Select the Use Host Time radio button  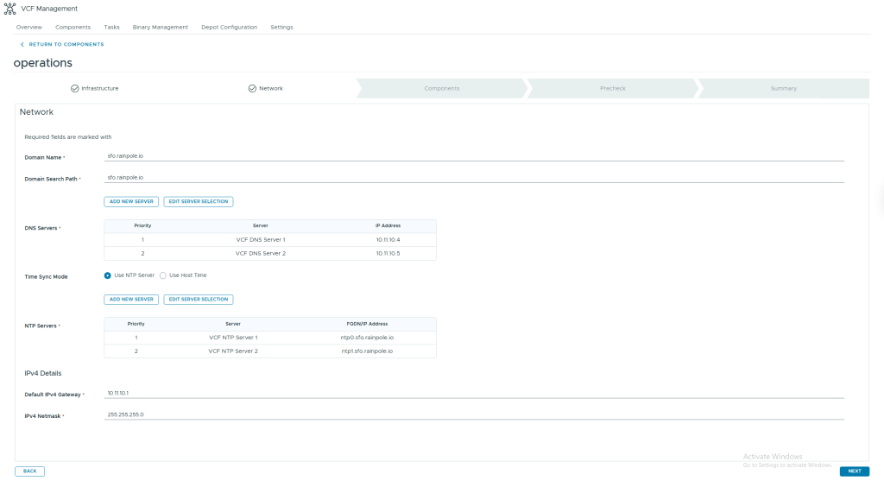[163, 275]
